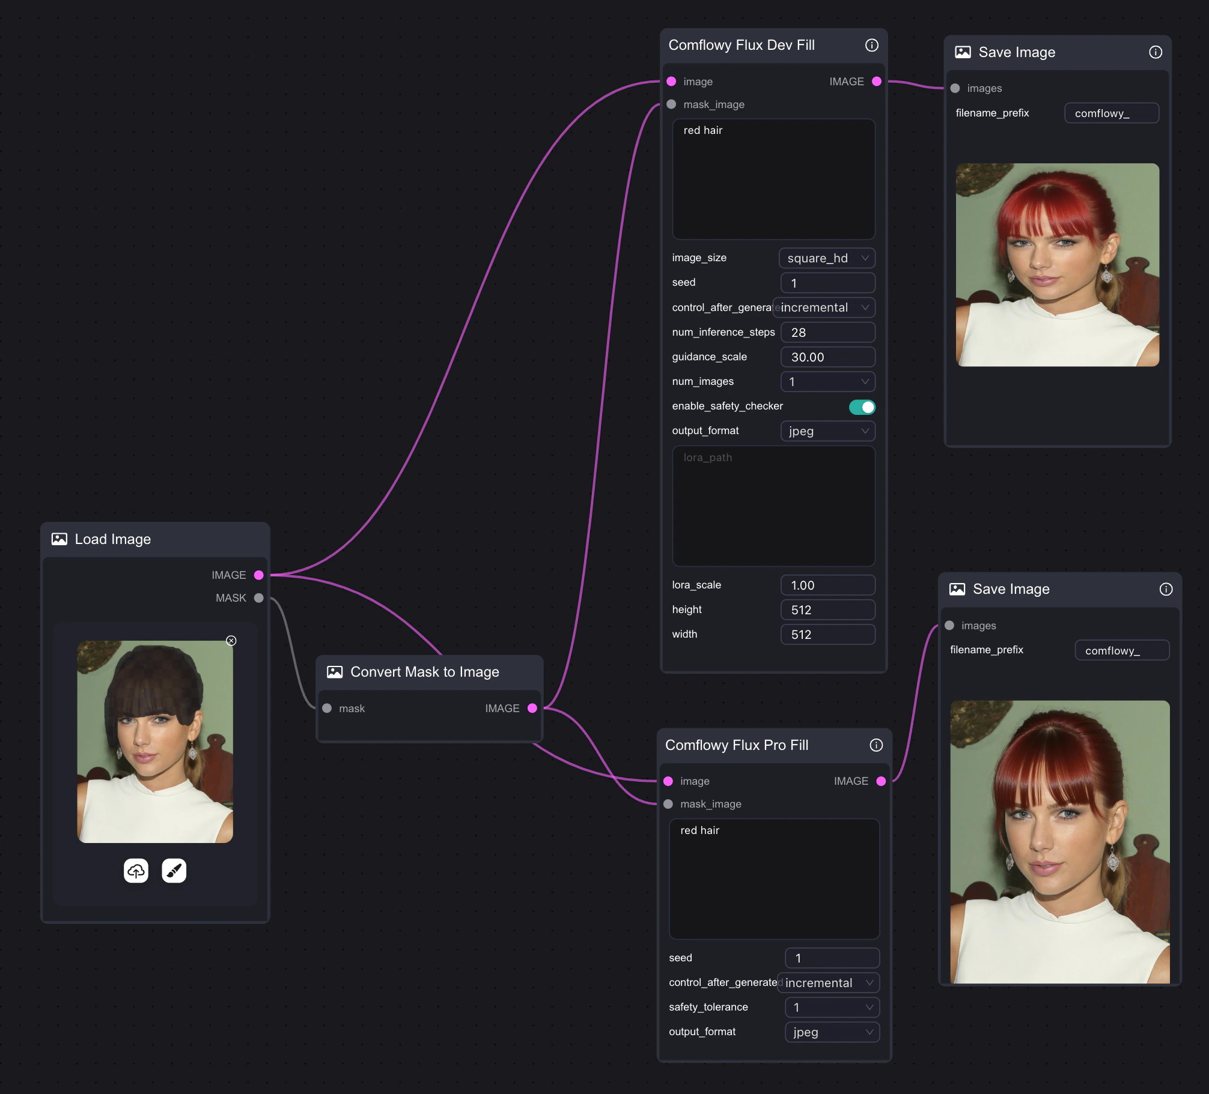Open the info icon on Comflowy Flux Pro Fill
Screen dimensions: 1209x1094
click(x=876, y=745)
